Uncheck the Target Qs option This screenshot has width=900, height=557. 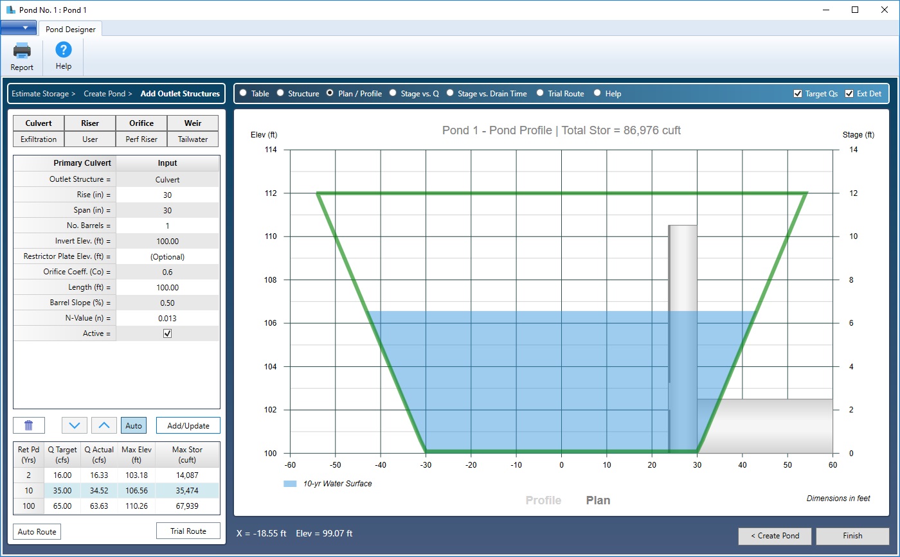pos(797,93)
